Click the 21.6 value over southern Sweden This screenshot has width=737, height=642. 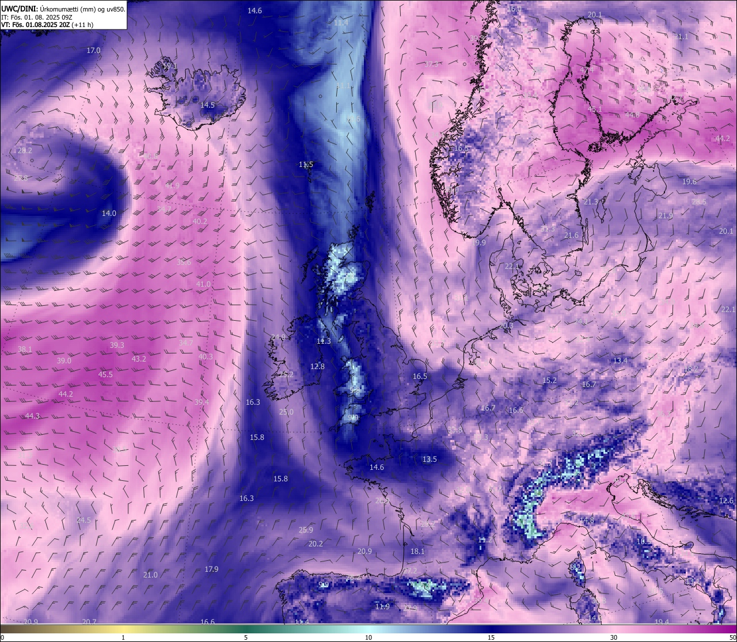tap(571, 235)
